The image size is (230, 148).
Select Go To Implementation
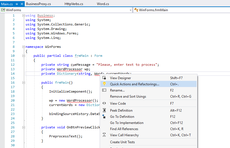tap(149, 123)
